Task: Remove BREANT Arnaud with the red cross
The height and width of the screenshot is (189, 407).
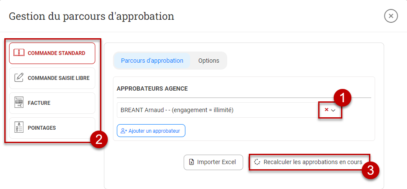Action: coord(326,110)
